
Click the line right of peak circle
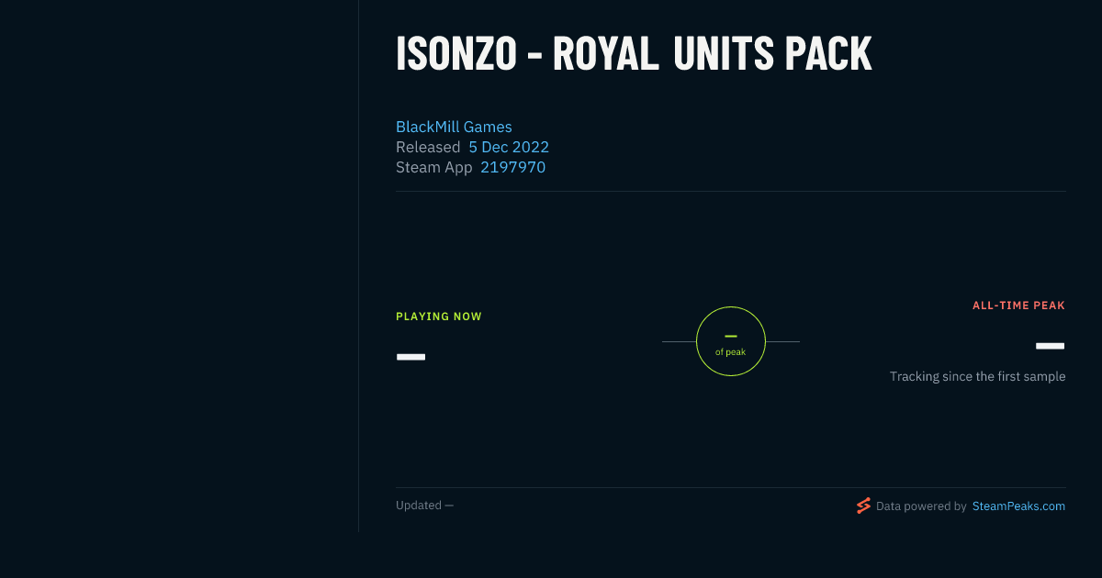click(x=782, y=341)
